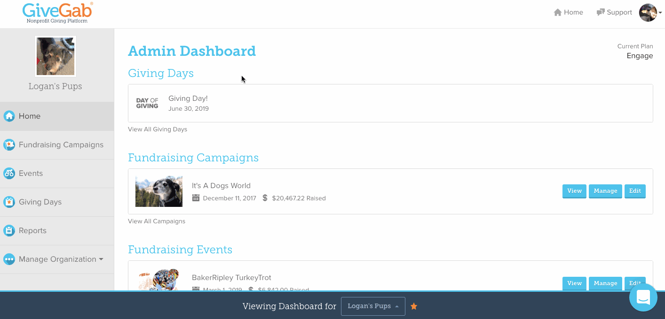
Task: Click the Logan's Pups organization photo
Action: 55,56
